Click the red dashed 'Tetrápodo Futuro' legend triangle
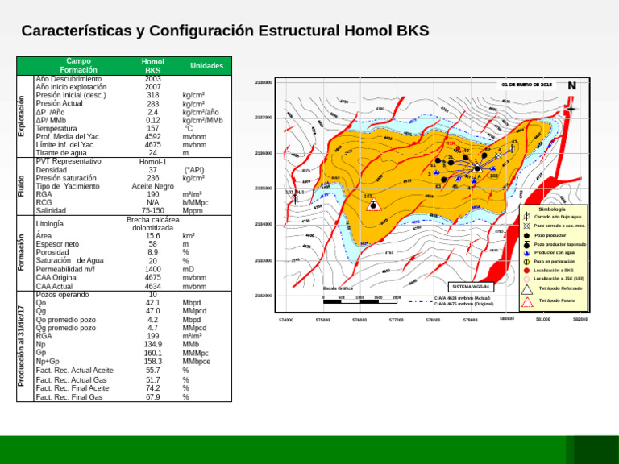This screenshot has width=619, height=464. click(x=527, y=302)
